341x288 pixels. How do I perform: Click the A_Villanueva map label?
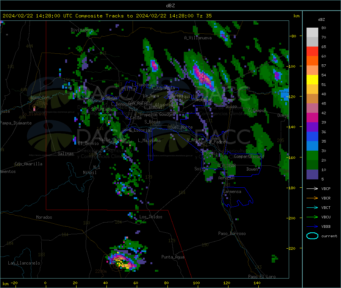pyautogui.click(x=198, y=38)
